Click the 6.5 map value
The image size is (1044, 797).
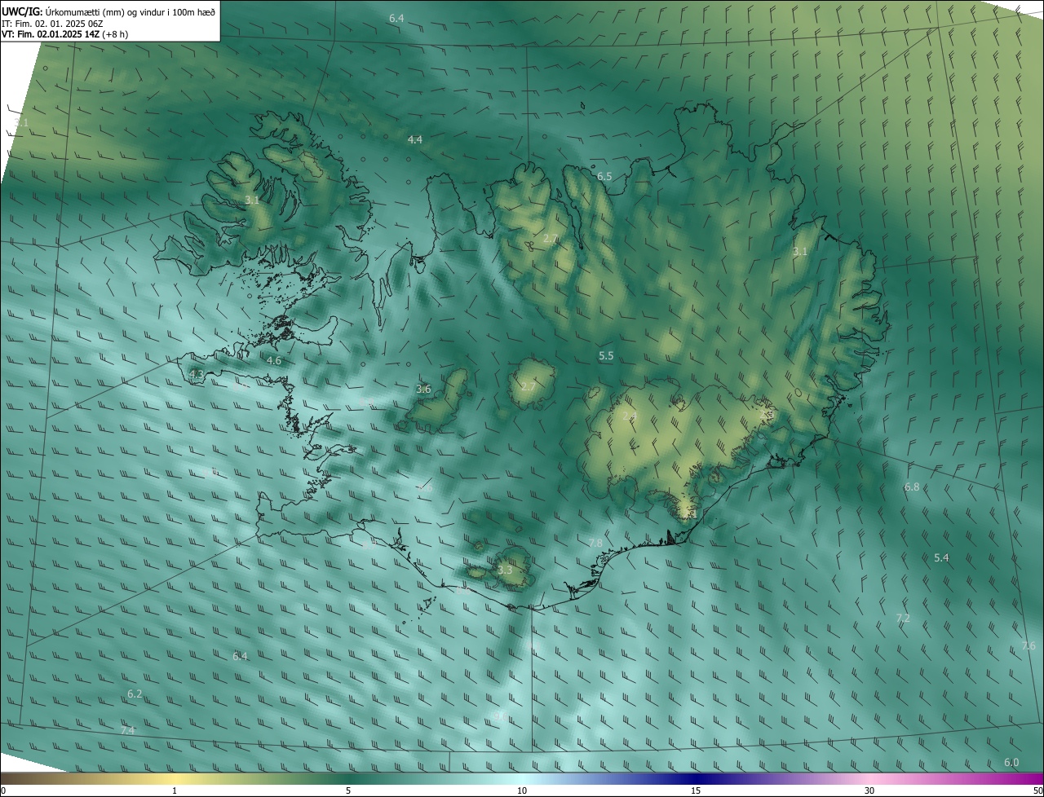click(x=604, y=177)
